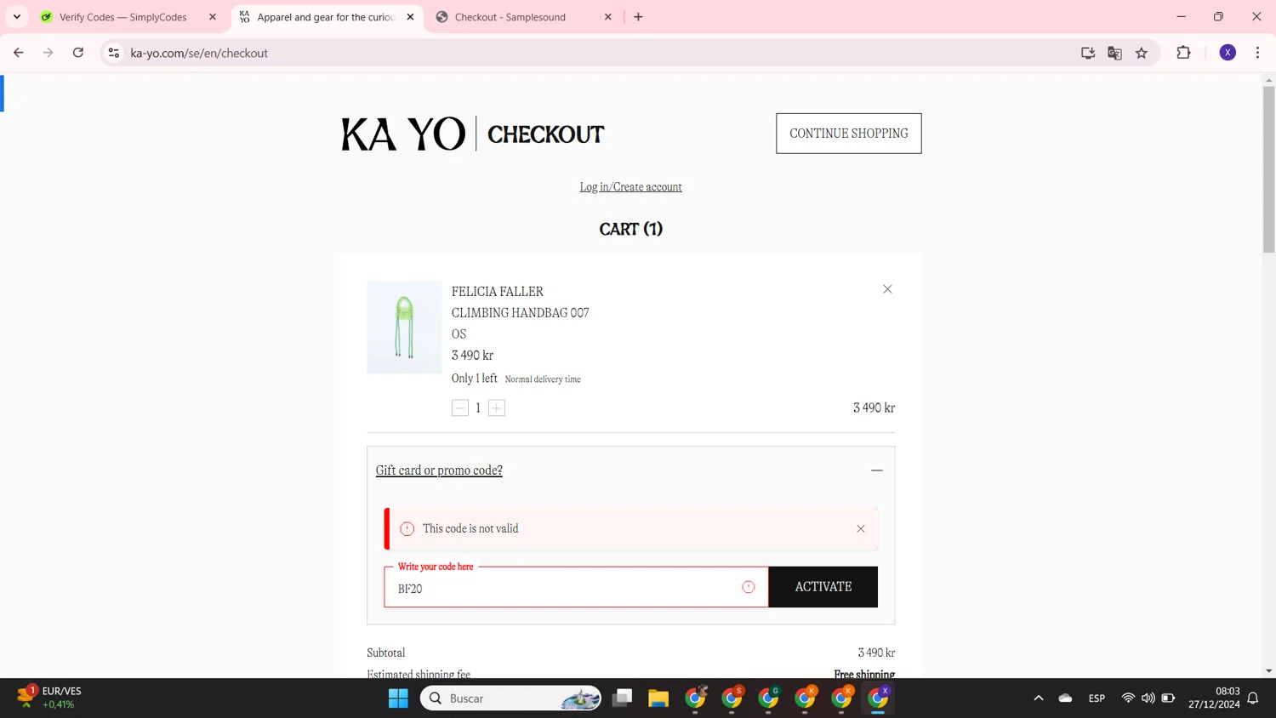Increase handbag quantity with plus button

pyautogui.click(x=497, y=408)
